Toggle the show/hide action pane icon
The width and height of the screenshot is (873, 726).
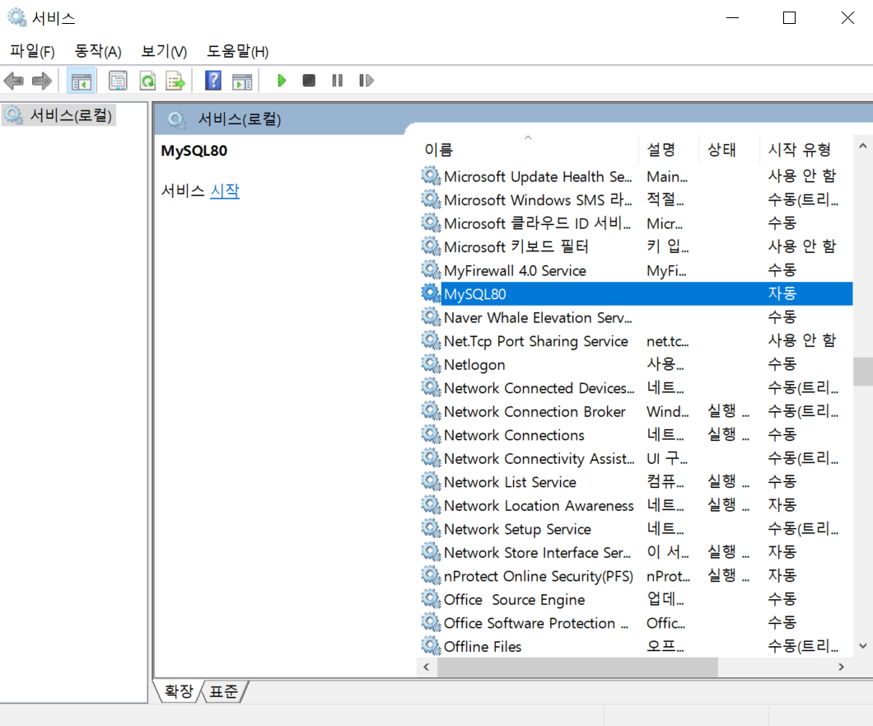242,81
